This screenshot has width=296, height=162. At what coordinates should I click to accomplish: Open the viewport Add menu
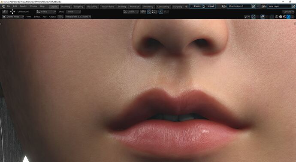coord(45,17)
